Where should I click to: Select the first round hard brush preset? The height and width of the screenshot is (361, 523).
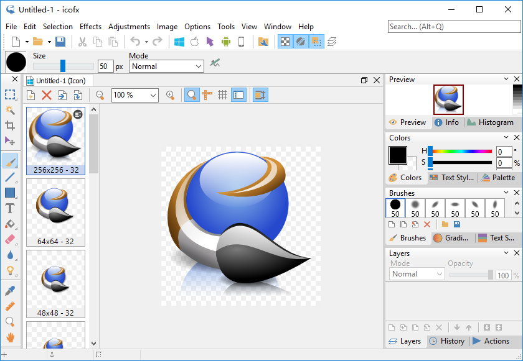395,208
